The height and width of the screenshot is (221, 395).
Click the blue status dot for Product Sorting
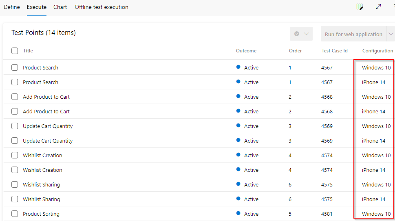coord(238,213)
